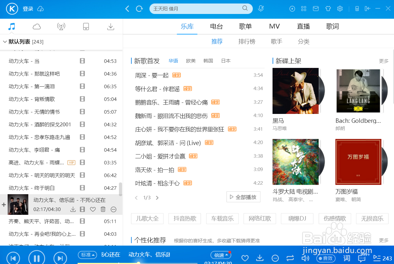This screenshot has height=264, width=394.
Task: Download the playing song in the playlist row
Action: tap(73, 209)
